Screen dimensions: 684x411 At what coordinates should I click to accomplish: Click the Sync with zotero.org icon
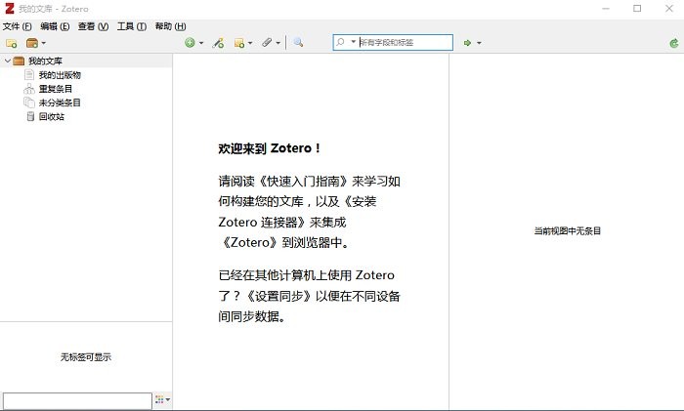pos(674,43)
